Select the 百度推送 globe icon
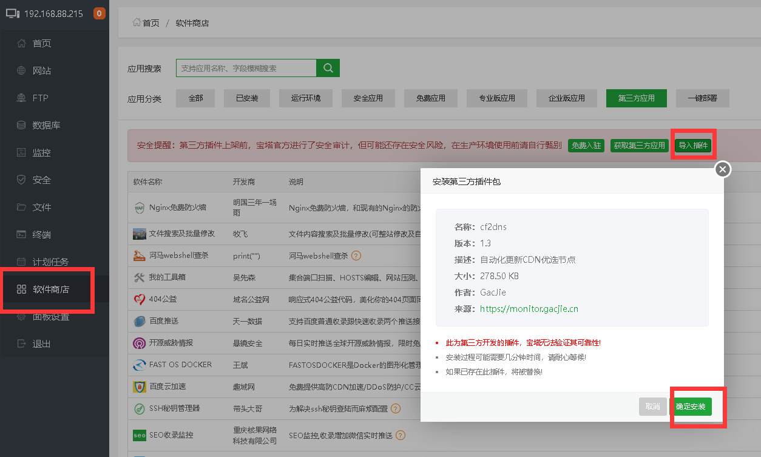The width and height of the screenshot is (761, 457). click(140, 321)
